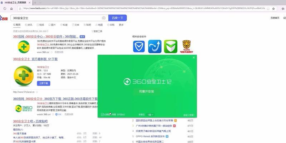Click the Baidu logo
The image size is (286, 143).
coord(4,18)
